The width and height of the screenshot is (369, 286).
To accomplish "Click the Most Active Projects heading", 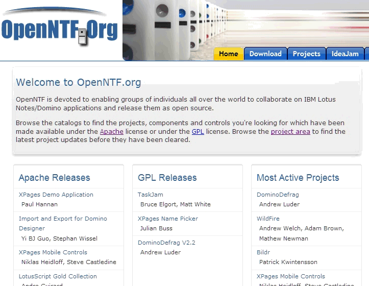I will (x=298, y=178).
